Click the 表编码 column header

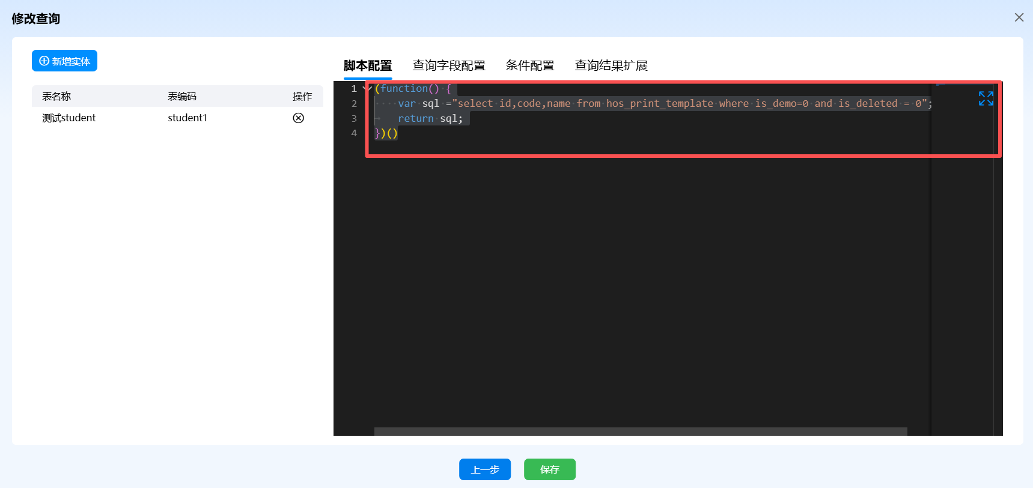tap(182, 97)
